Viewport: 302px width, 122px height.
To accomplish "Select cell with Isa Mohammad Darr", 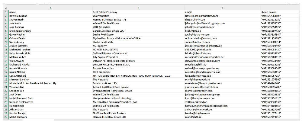I will pos(50,98).
